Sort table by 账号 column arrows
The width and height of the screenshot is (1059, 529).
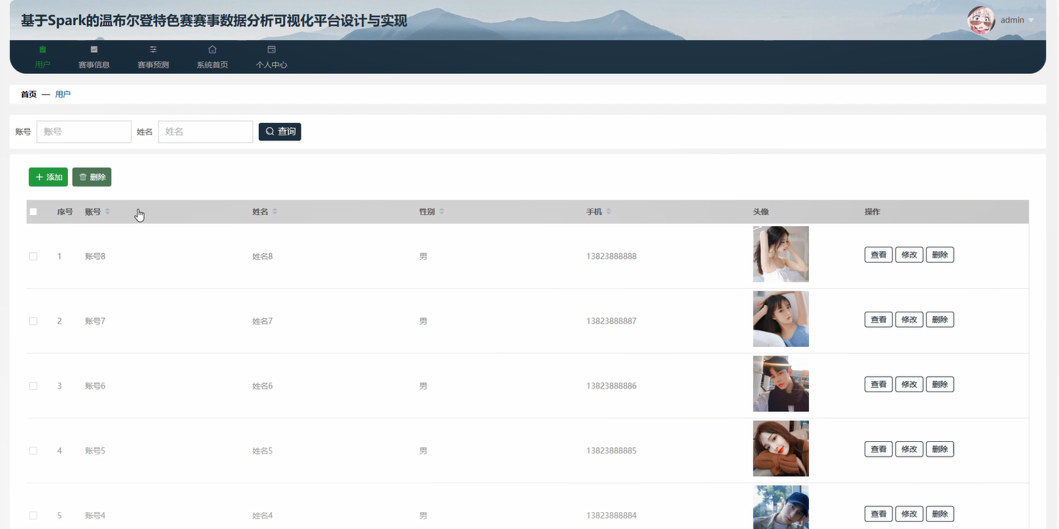pos(108,211)
